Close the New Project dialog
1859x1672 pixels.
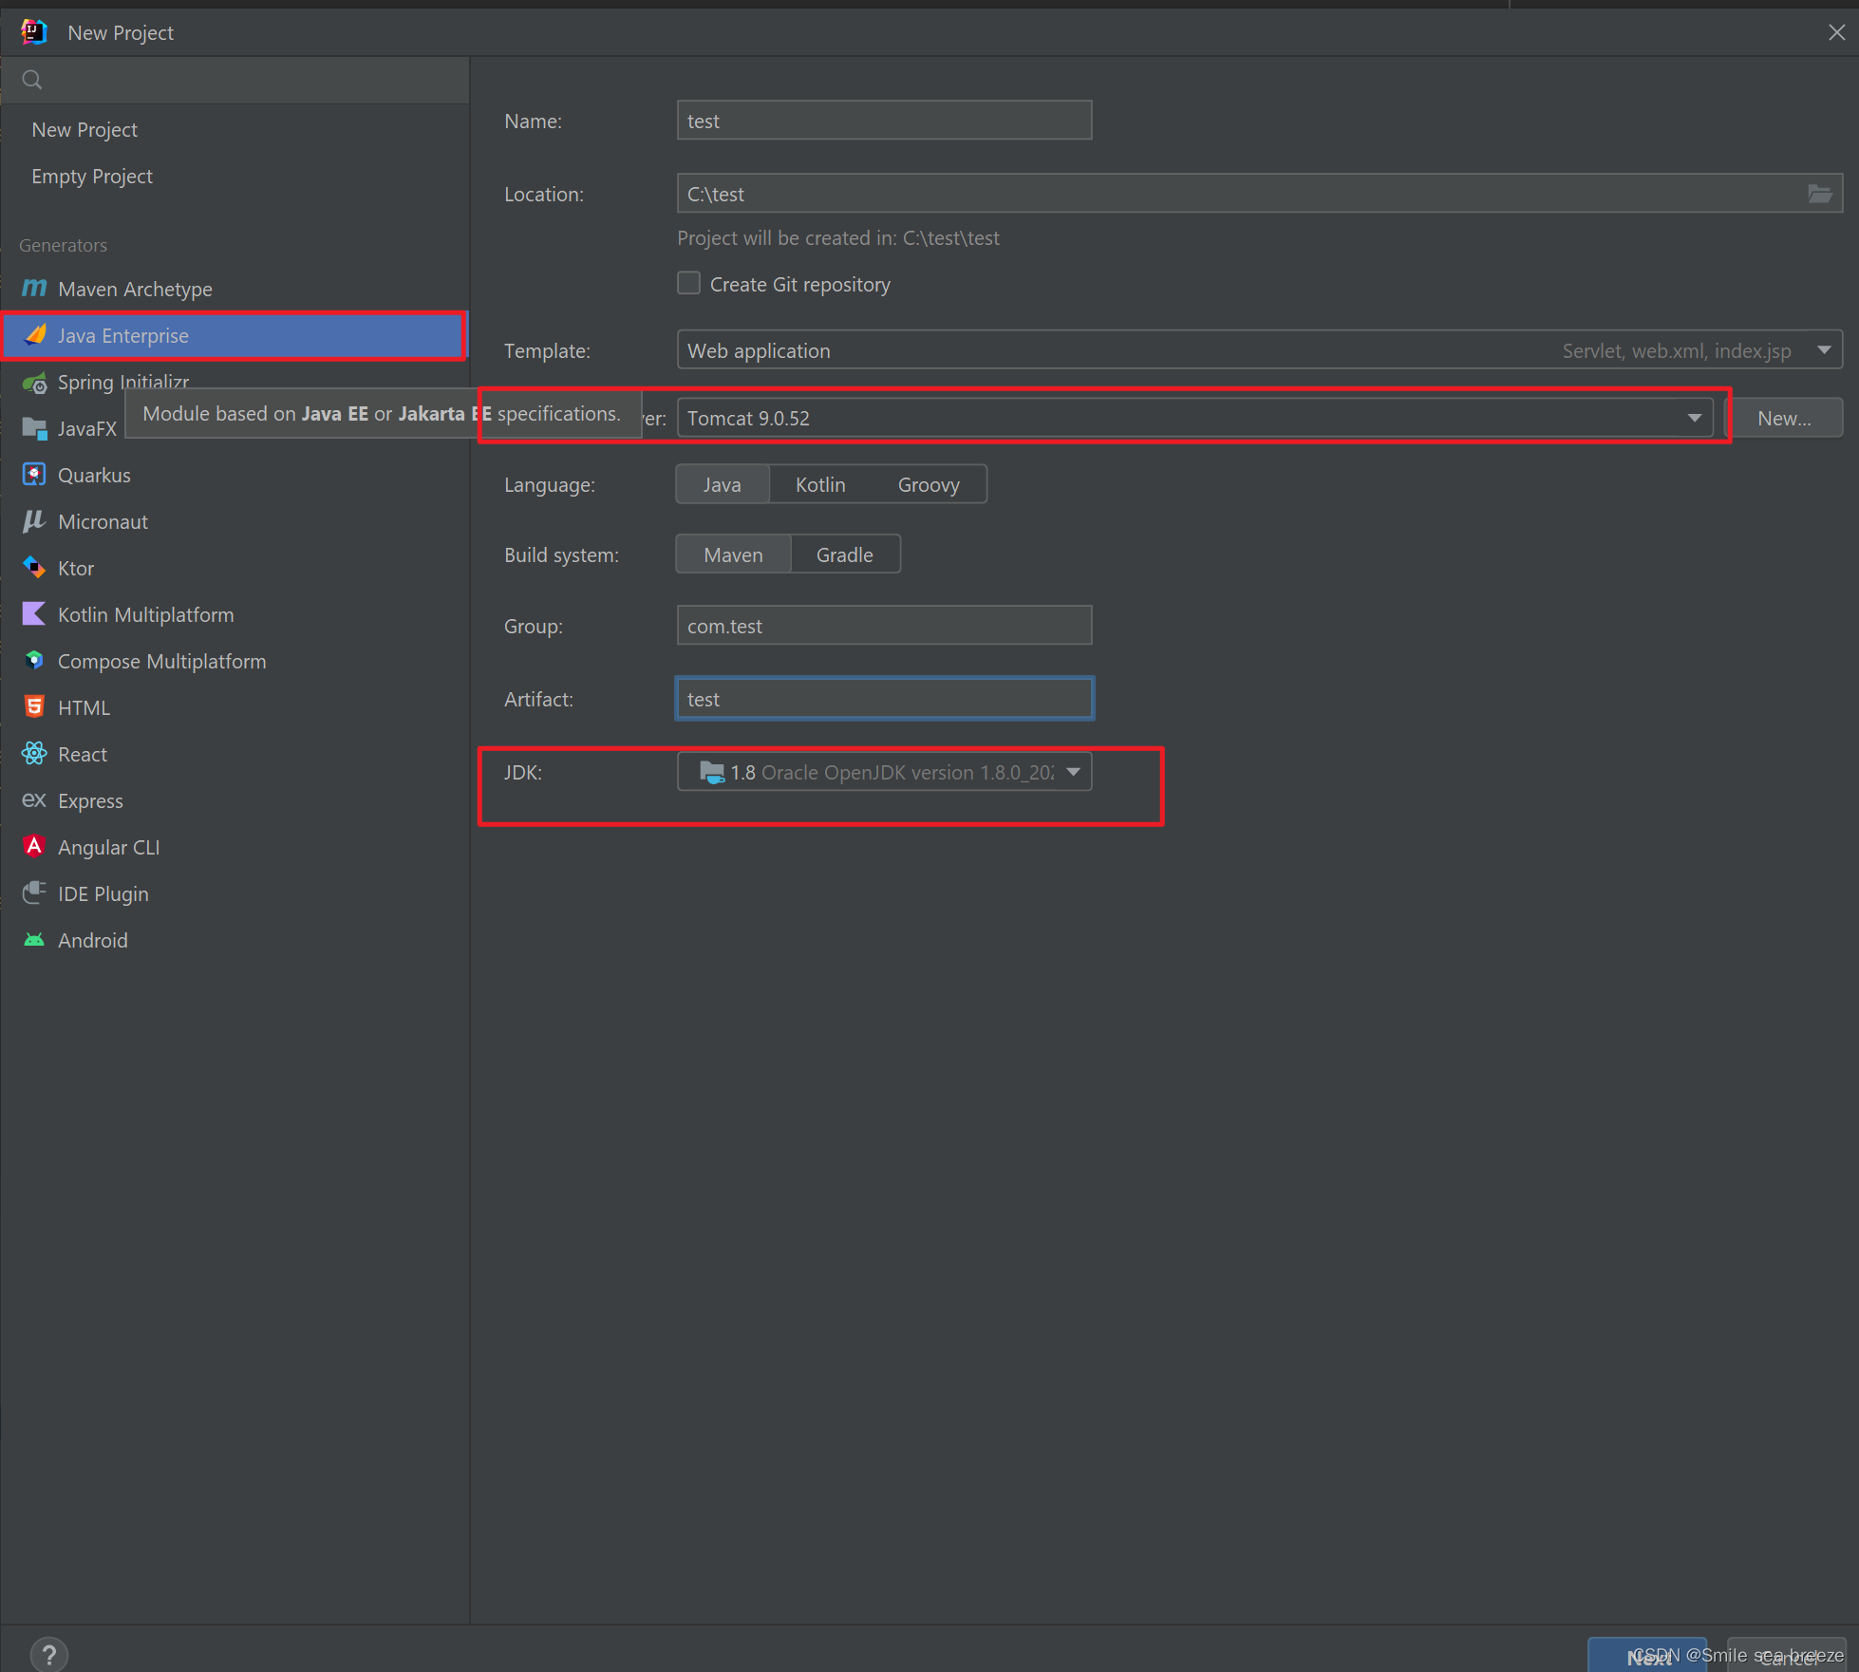(1836, 32)
